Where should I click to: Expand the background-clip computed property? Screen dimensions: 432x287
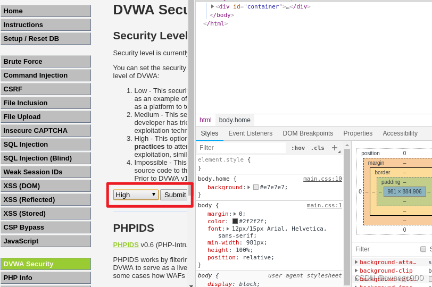click(x=356, y=271)
